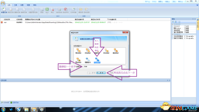Click the save icon in properties panel toolbar
Image resolution: width=199 pixels, height=112 pixels.
click(x=179, y=22)
